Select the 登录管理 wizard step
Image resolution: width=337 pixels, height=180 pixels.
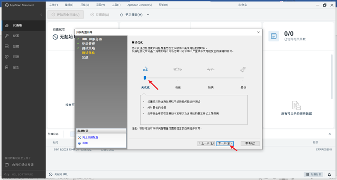(88, 44)
